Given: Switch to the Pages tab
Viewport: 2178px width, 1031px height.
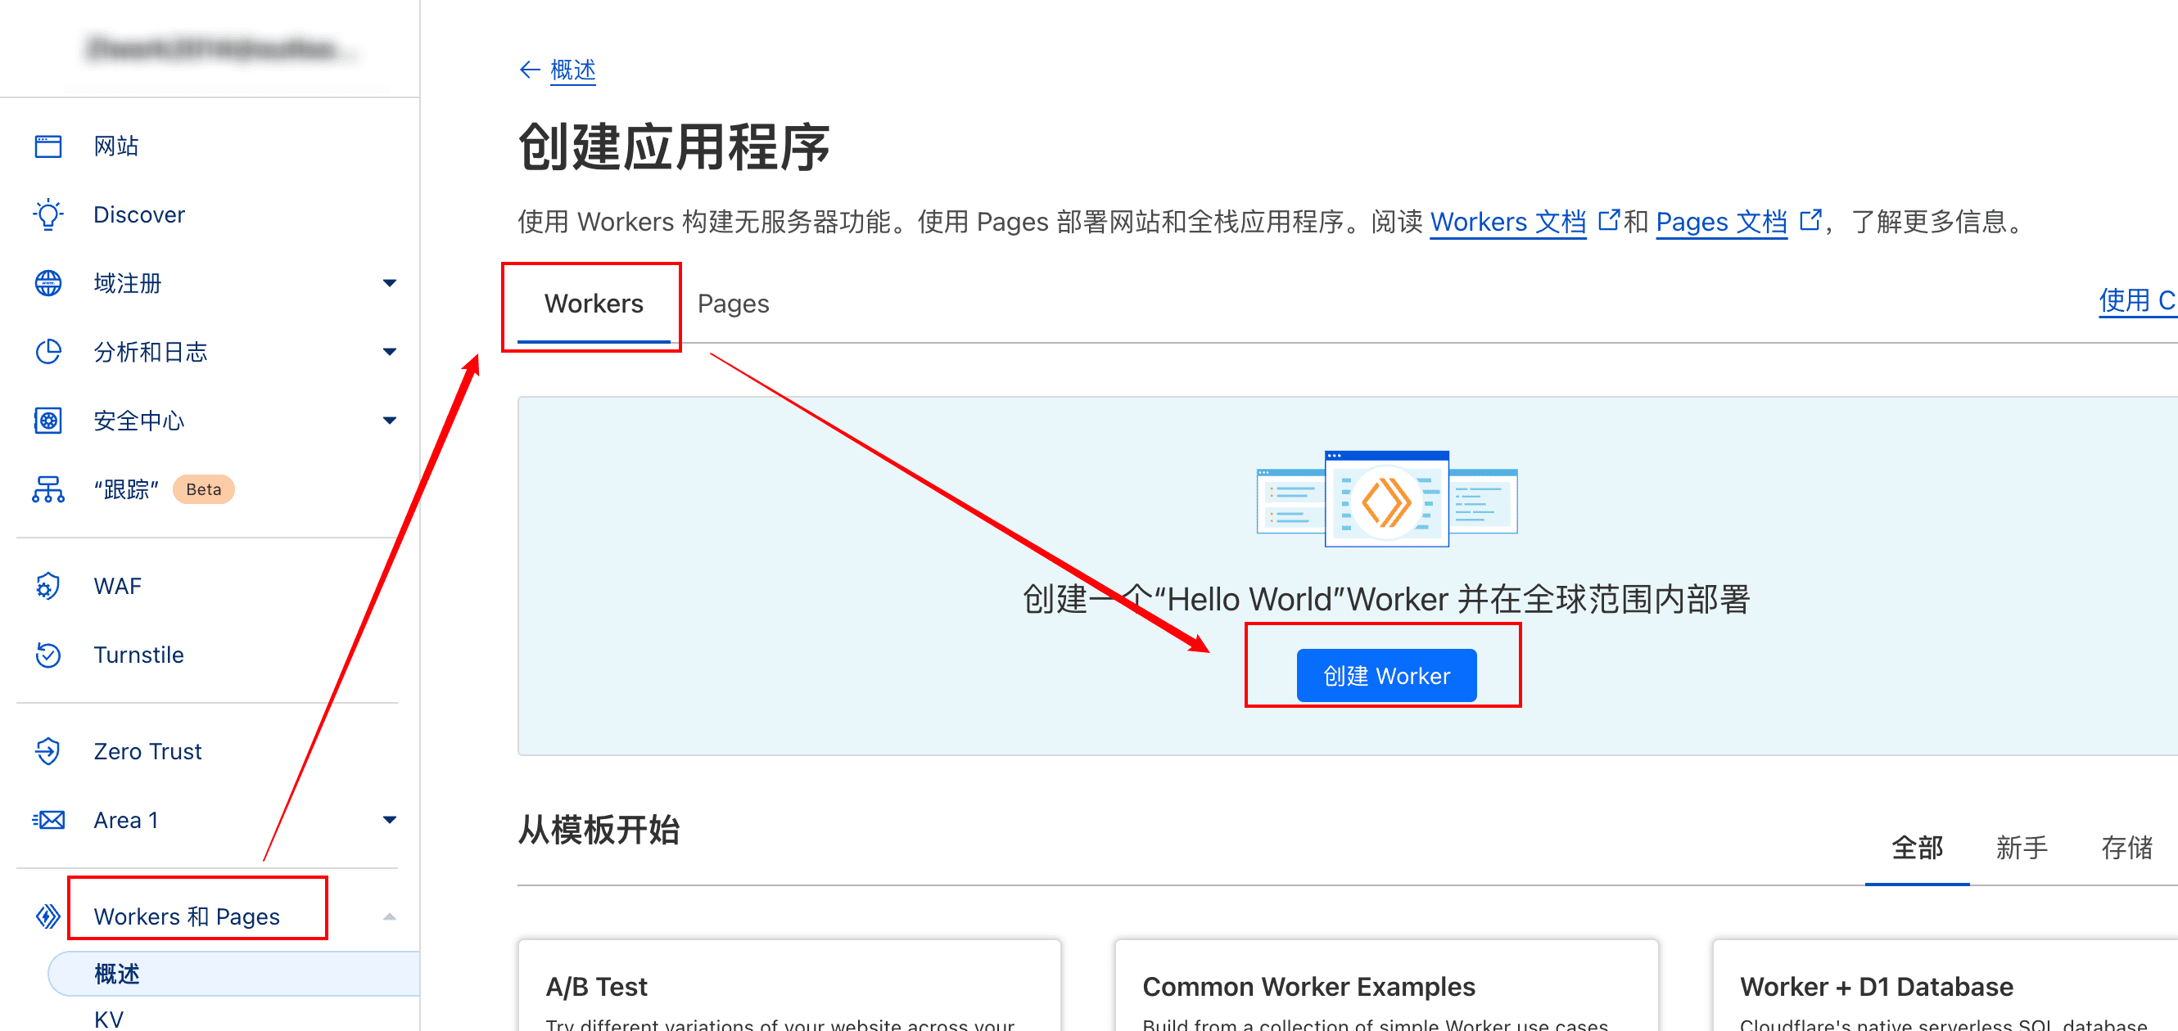Looking at the screenshot, I should pos(732,304).
